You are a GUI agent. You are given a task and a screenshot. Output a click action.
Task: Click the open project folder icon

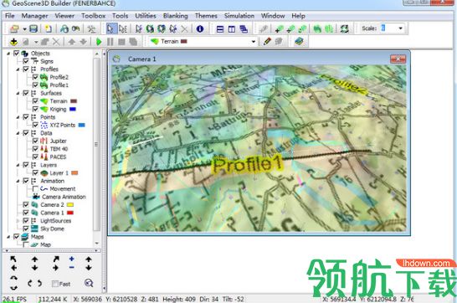(x=14, y=28)
